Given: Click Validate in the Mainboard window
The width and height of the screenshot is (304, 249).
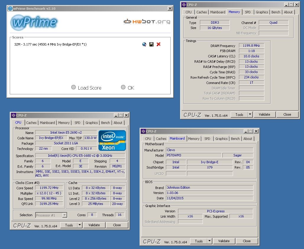Looking at the screenshot, I should pos(224,241).
